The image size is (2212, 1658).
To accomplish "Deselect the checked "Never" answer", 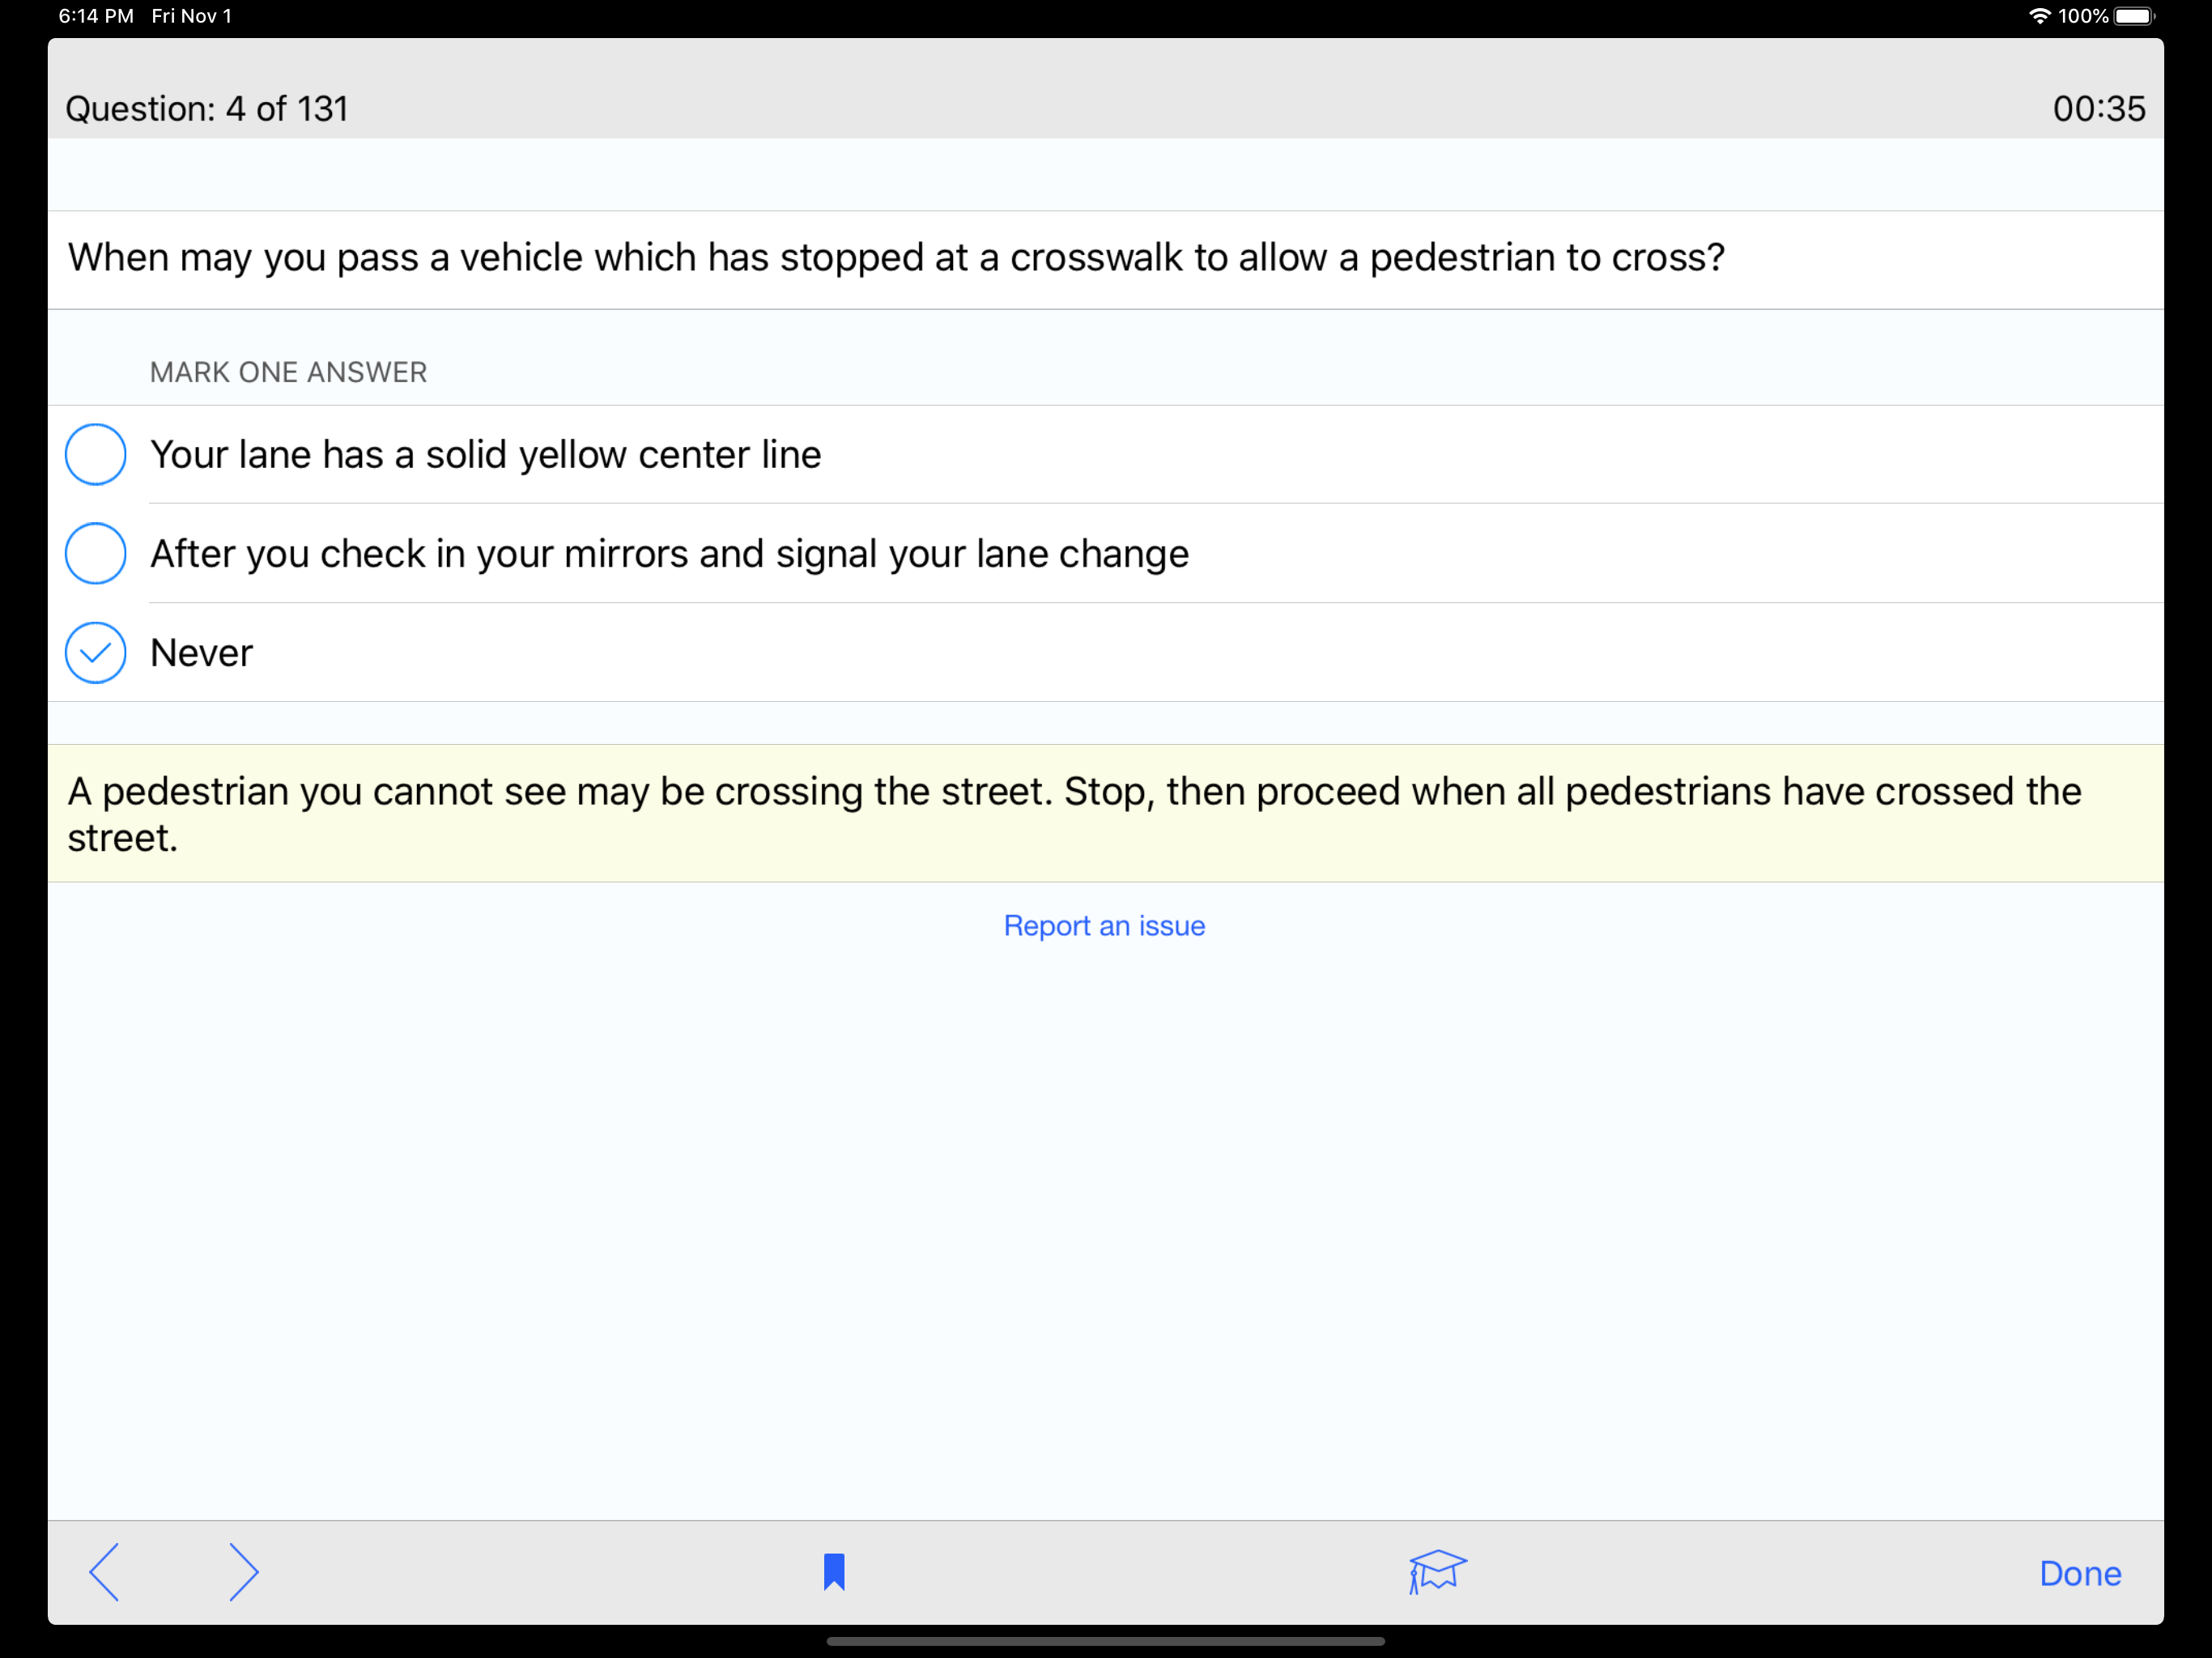I will click(x=95, y=652).
